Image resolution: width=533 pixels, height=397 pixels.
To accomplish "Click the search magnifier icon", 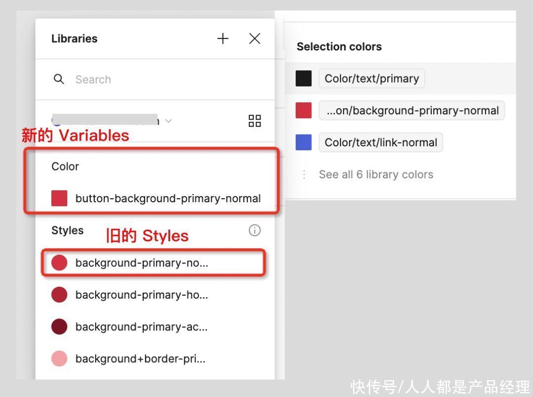I will pyautogui.click(x=59, y=79).
